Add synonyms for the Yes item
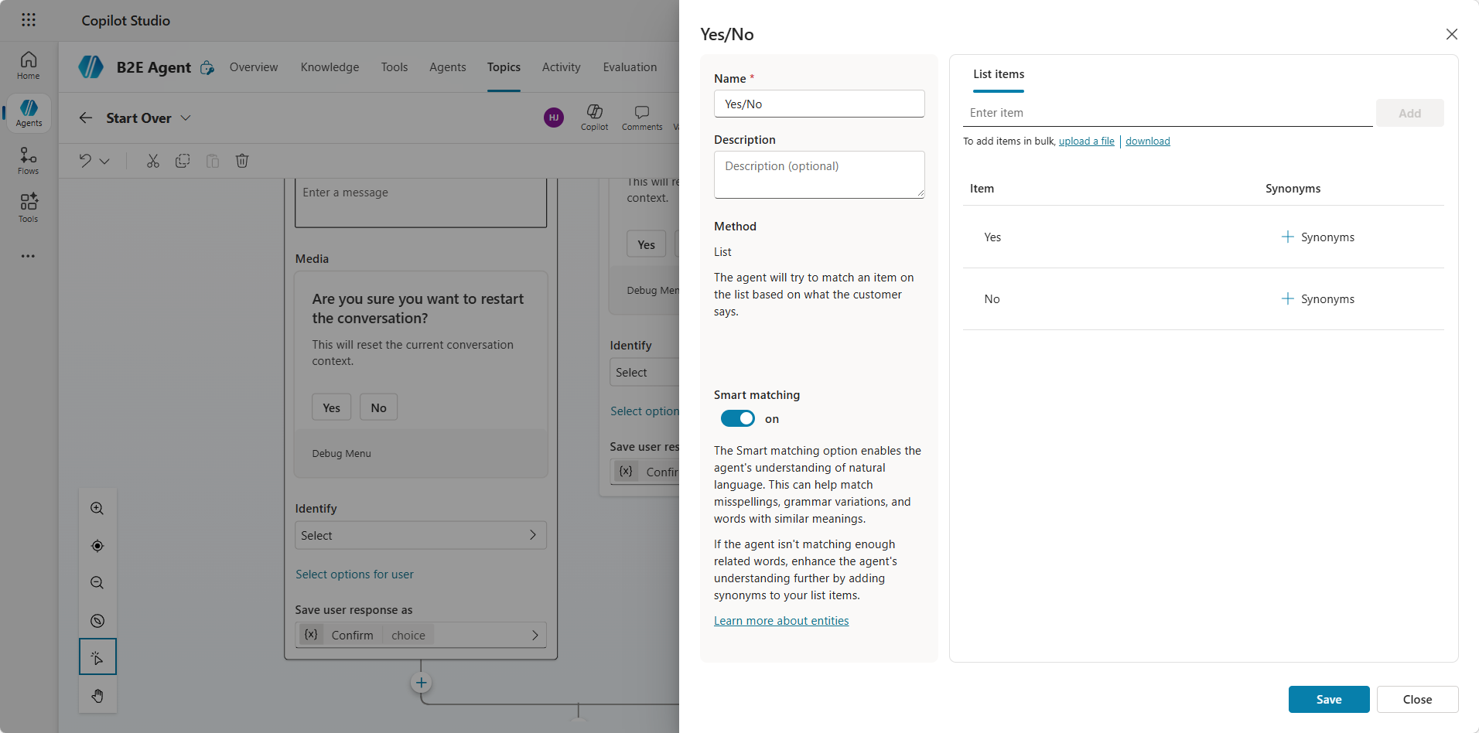The width and height of the screenshot is (1479, 733). tap(1317, 237)
